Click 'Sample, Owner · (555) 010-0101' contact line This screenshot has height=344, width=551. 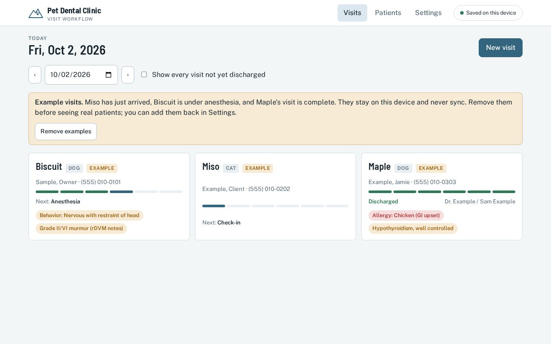click(78, 182)
